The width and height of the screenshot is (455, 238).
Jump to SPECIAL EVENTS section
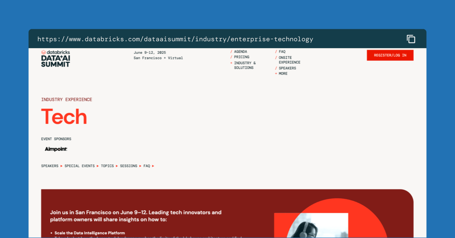[x=80, y=166]
